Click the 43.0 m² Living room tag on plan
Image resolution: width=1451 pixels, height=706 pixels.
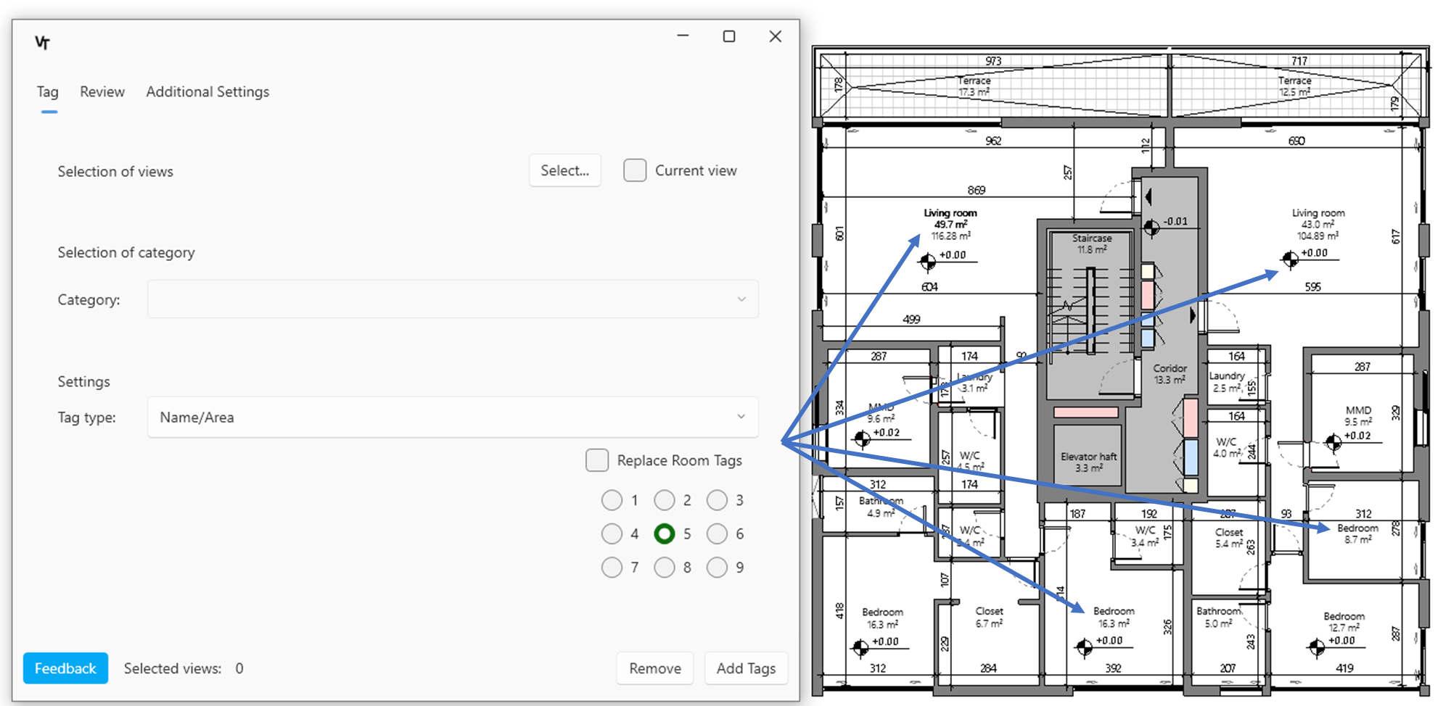pos(1318,225)
